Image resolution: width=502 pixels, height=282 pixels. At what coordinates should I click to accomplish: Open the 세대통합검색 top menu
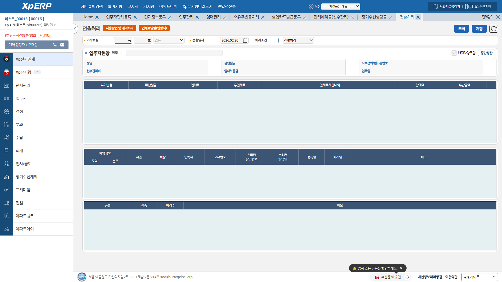(92, 7)
